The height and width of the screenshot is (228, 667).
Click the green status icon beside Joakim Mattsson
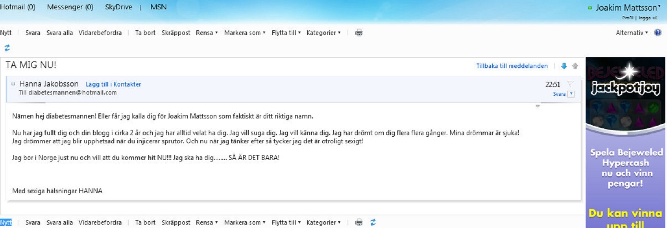pos(589,8)
